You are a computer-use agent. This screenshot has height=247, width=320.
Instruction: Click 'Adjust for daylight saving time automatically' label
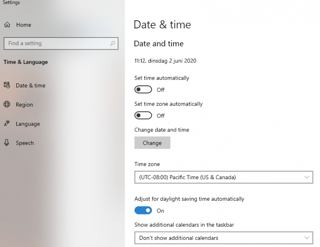(x=189, y=199)
